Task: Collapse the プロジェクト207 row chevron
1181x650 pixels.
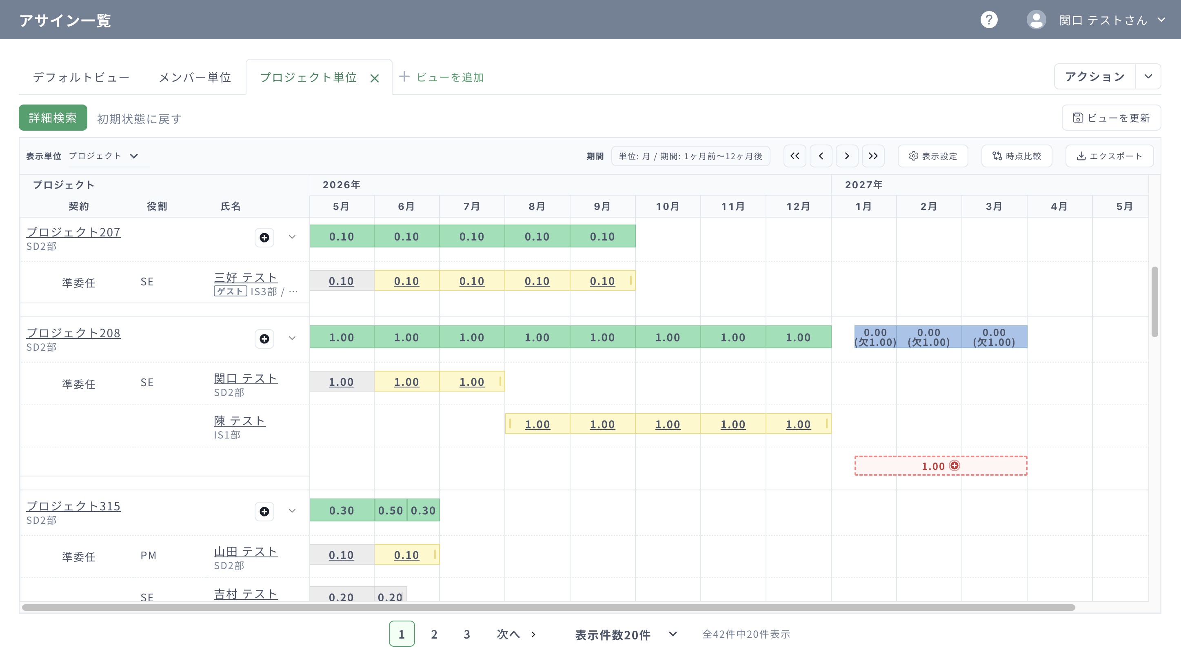Action: point(292,237)
